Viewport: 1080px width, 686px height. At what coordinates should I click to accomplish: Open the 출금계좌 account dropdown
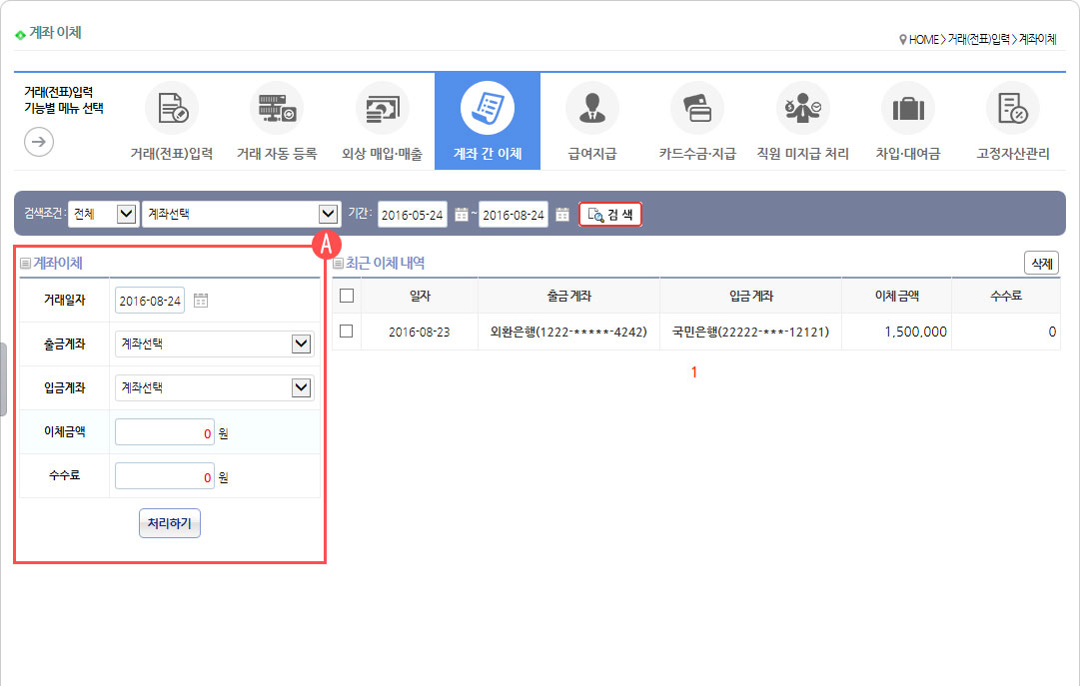click(x=214, y=343)
